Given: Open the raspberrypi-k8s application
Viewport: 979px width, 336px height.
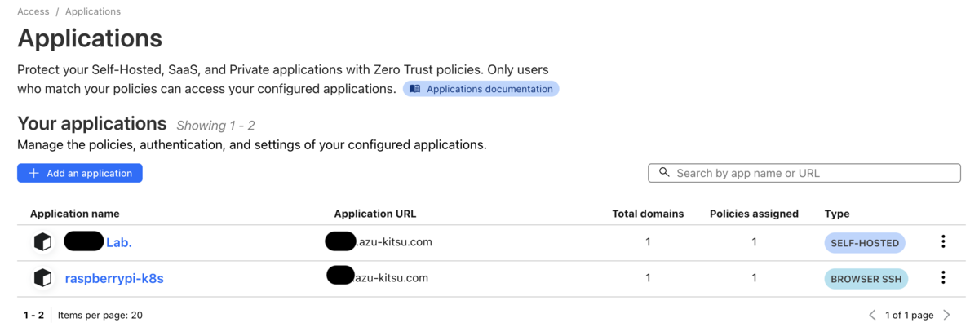Looking at the screenshot, I should pos(114,278).
